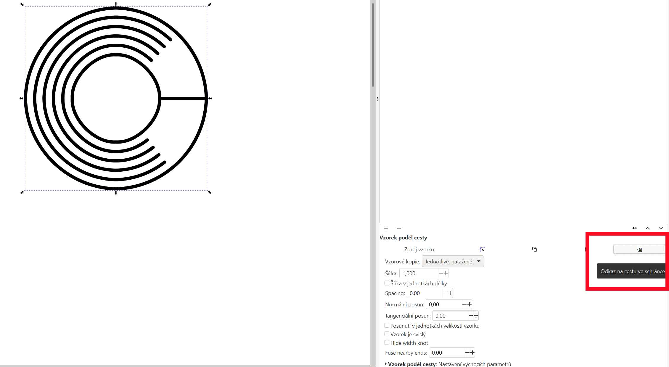The height and width of the screenshot is (367, 669).
Task: Click the Fuse nearby ends field
Action: click(446, 352)
